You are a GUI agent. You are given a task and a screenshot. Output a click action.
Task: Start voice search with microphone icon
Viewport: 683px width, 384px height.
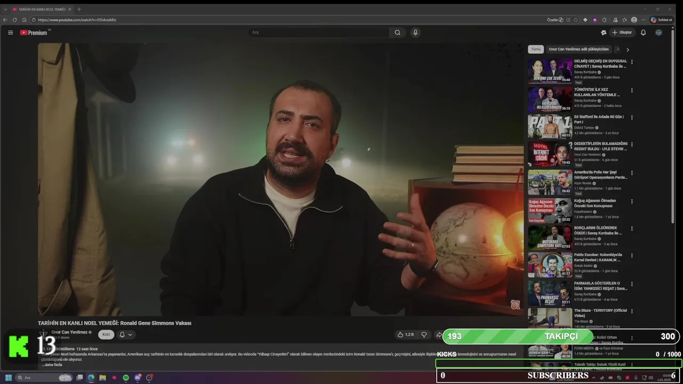415,33
